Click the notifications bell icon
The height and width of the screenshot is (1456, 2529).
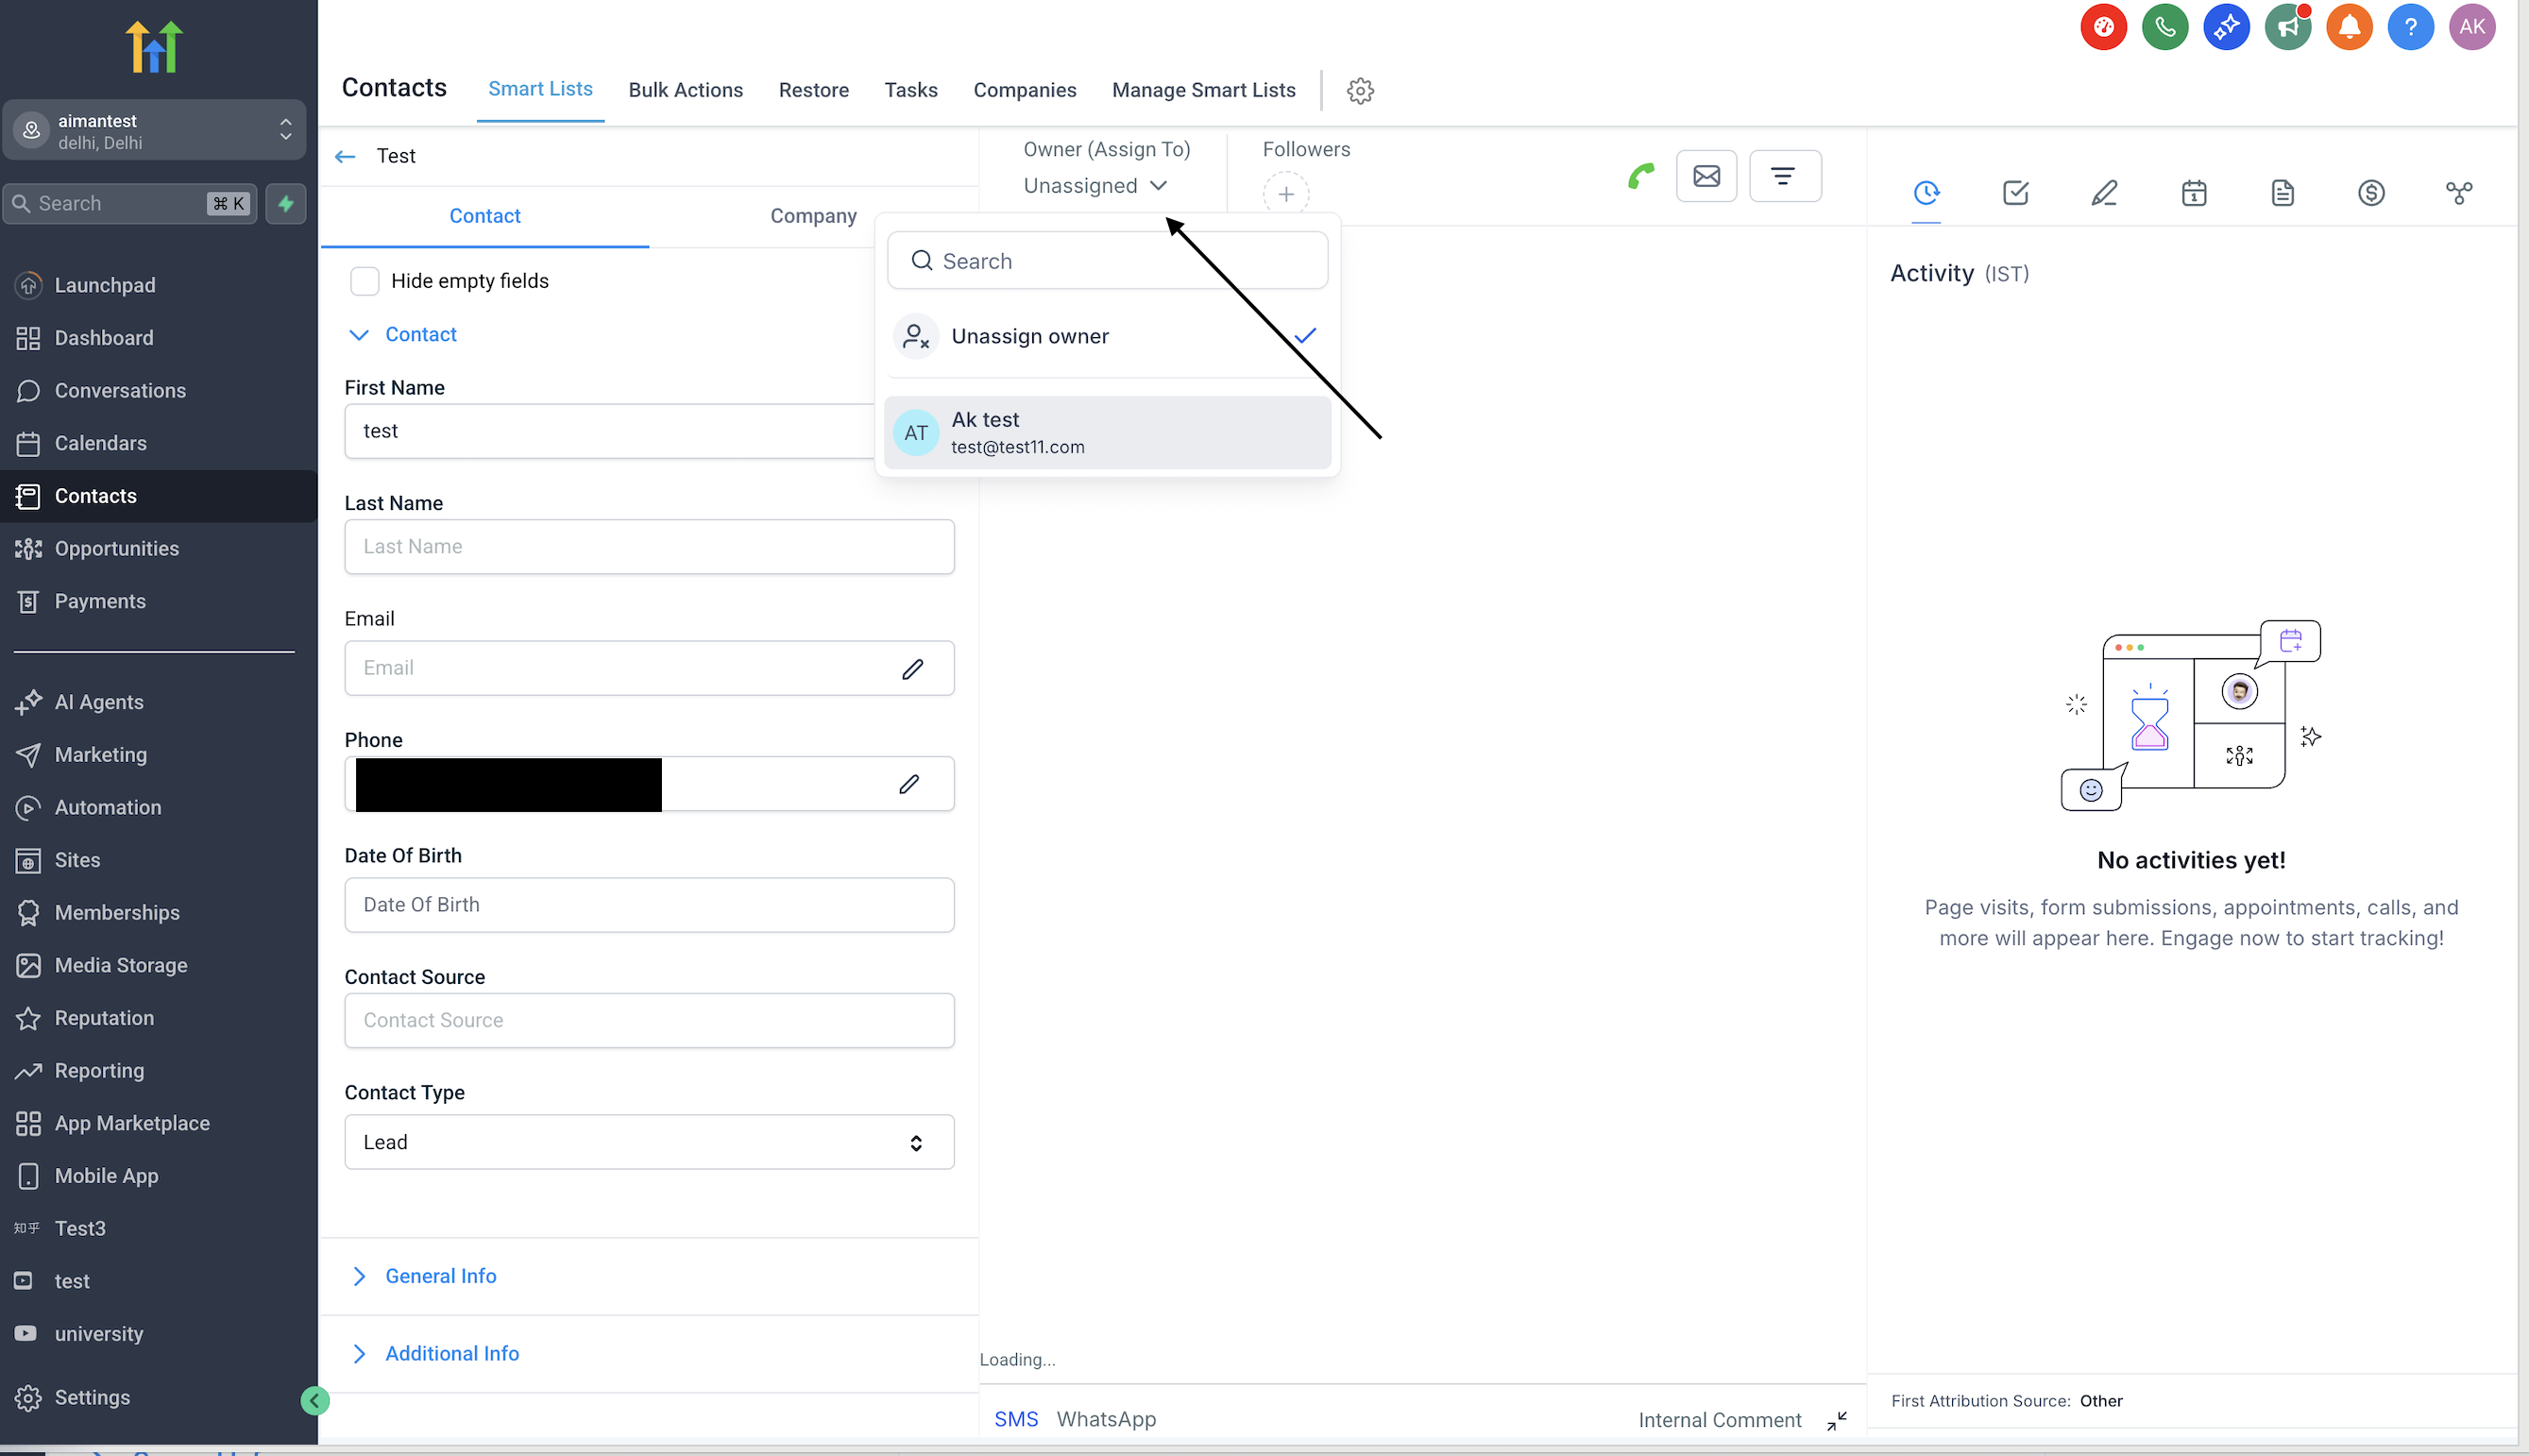(2348, 27)
